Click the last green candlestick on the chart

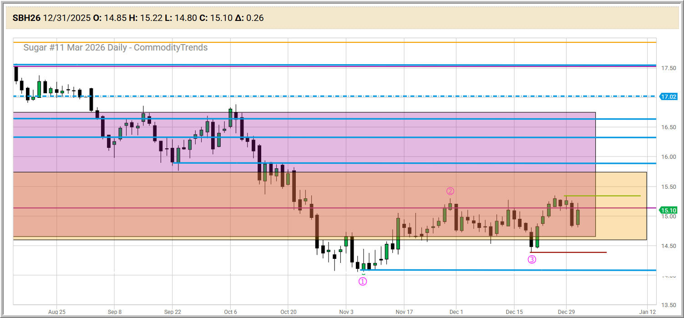[x=578, y=217]
